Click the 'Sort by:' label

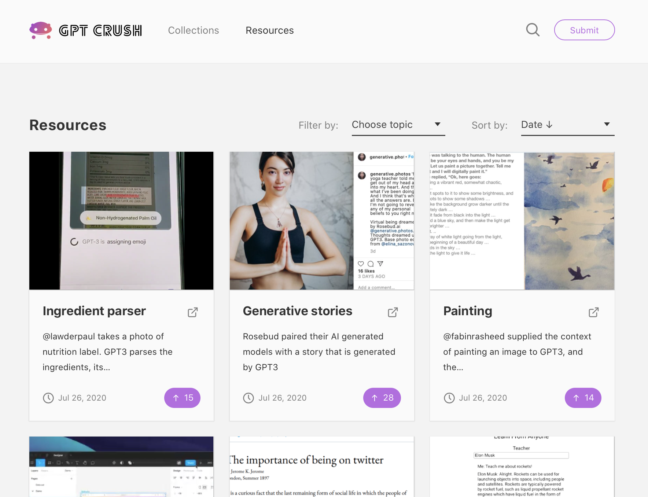click(490, 125)
